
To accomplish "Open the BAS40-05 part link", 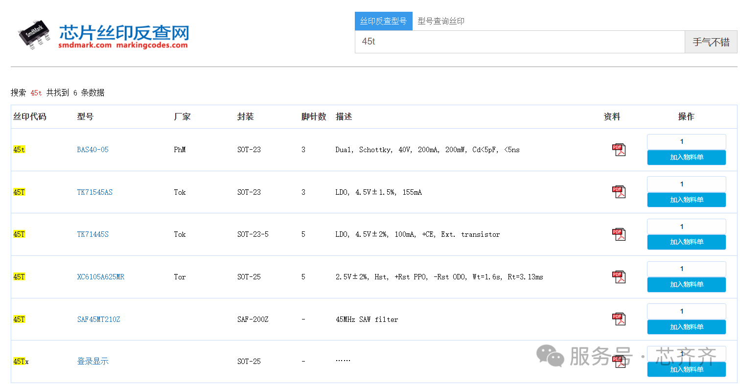I will (x=92, y=150).
